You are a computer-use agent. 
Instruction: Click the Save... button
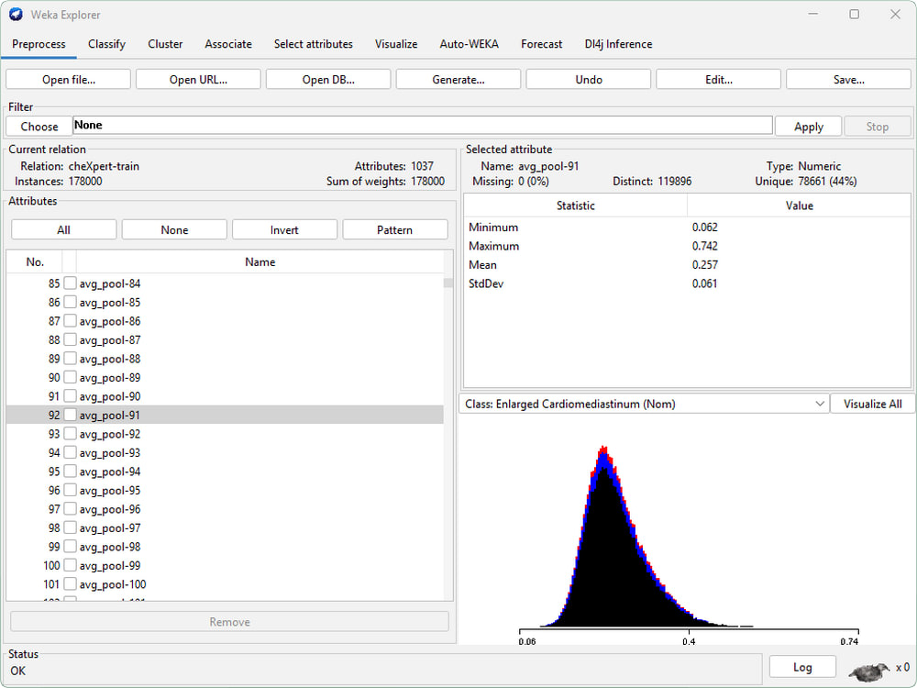pos(848,80)
